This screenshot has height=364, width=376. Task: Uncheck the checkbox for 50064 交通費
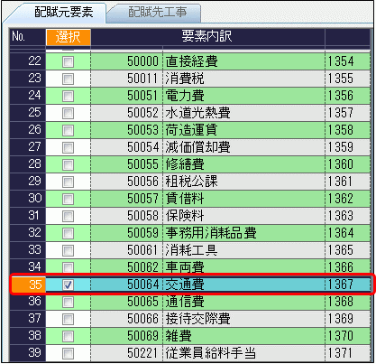(x=69, y=285)
